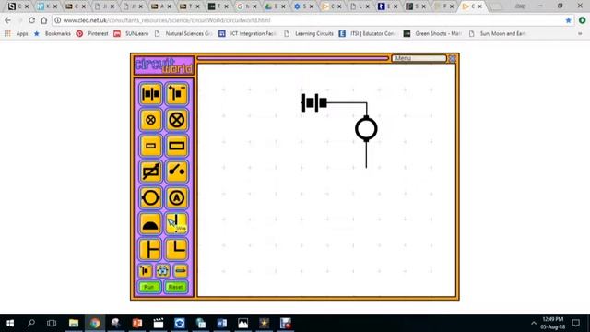Click the motor placed on the canvas
Screen dimensions: 590x332
(366, 129)
